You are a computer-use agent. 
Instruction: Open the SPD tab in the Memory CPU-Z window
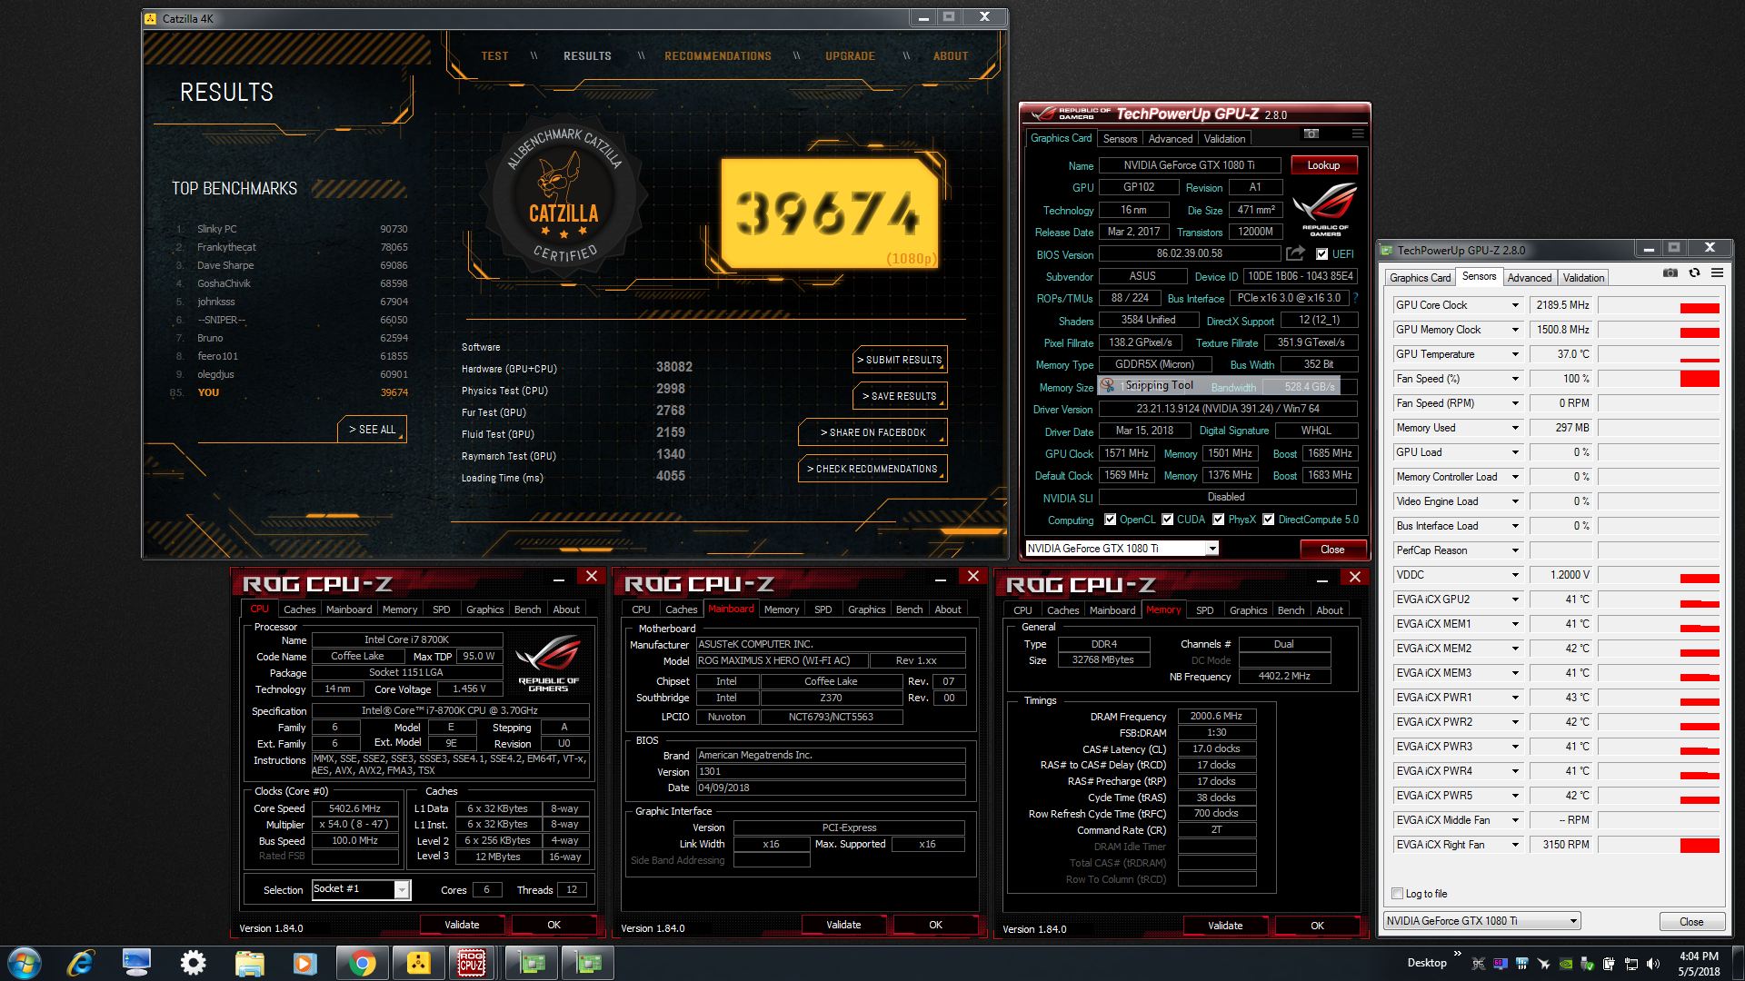[1204, 610]
